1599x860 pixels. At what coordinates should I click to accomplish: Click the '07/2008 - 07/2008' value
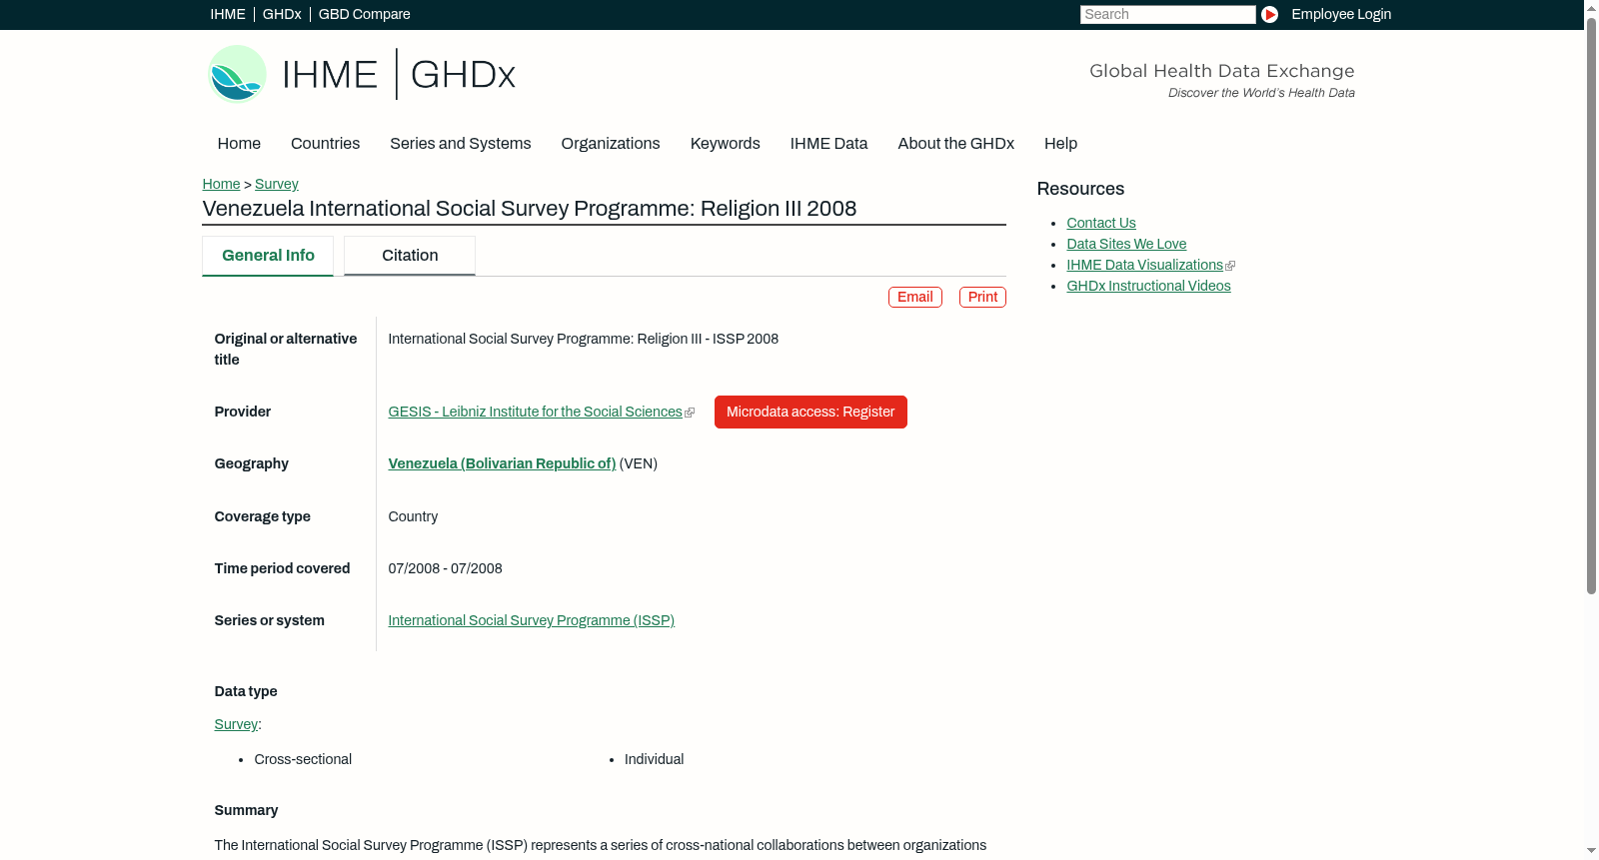pos(445,569)
